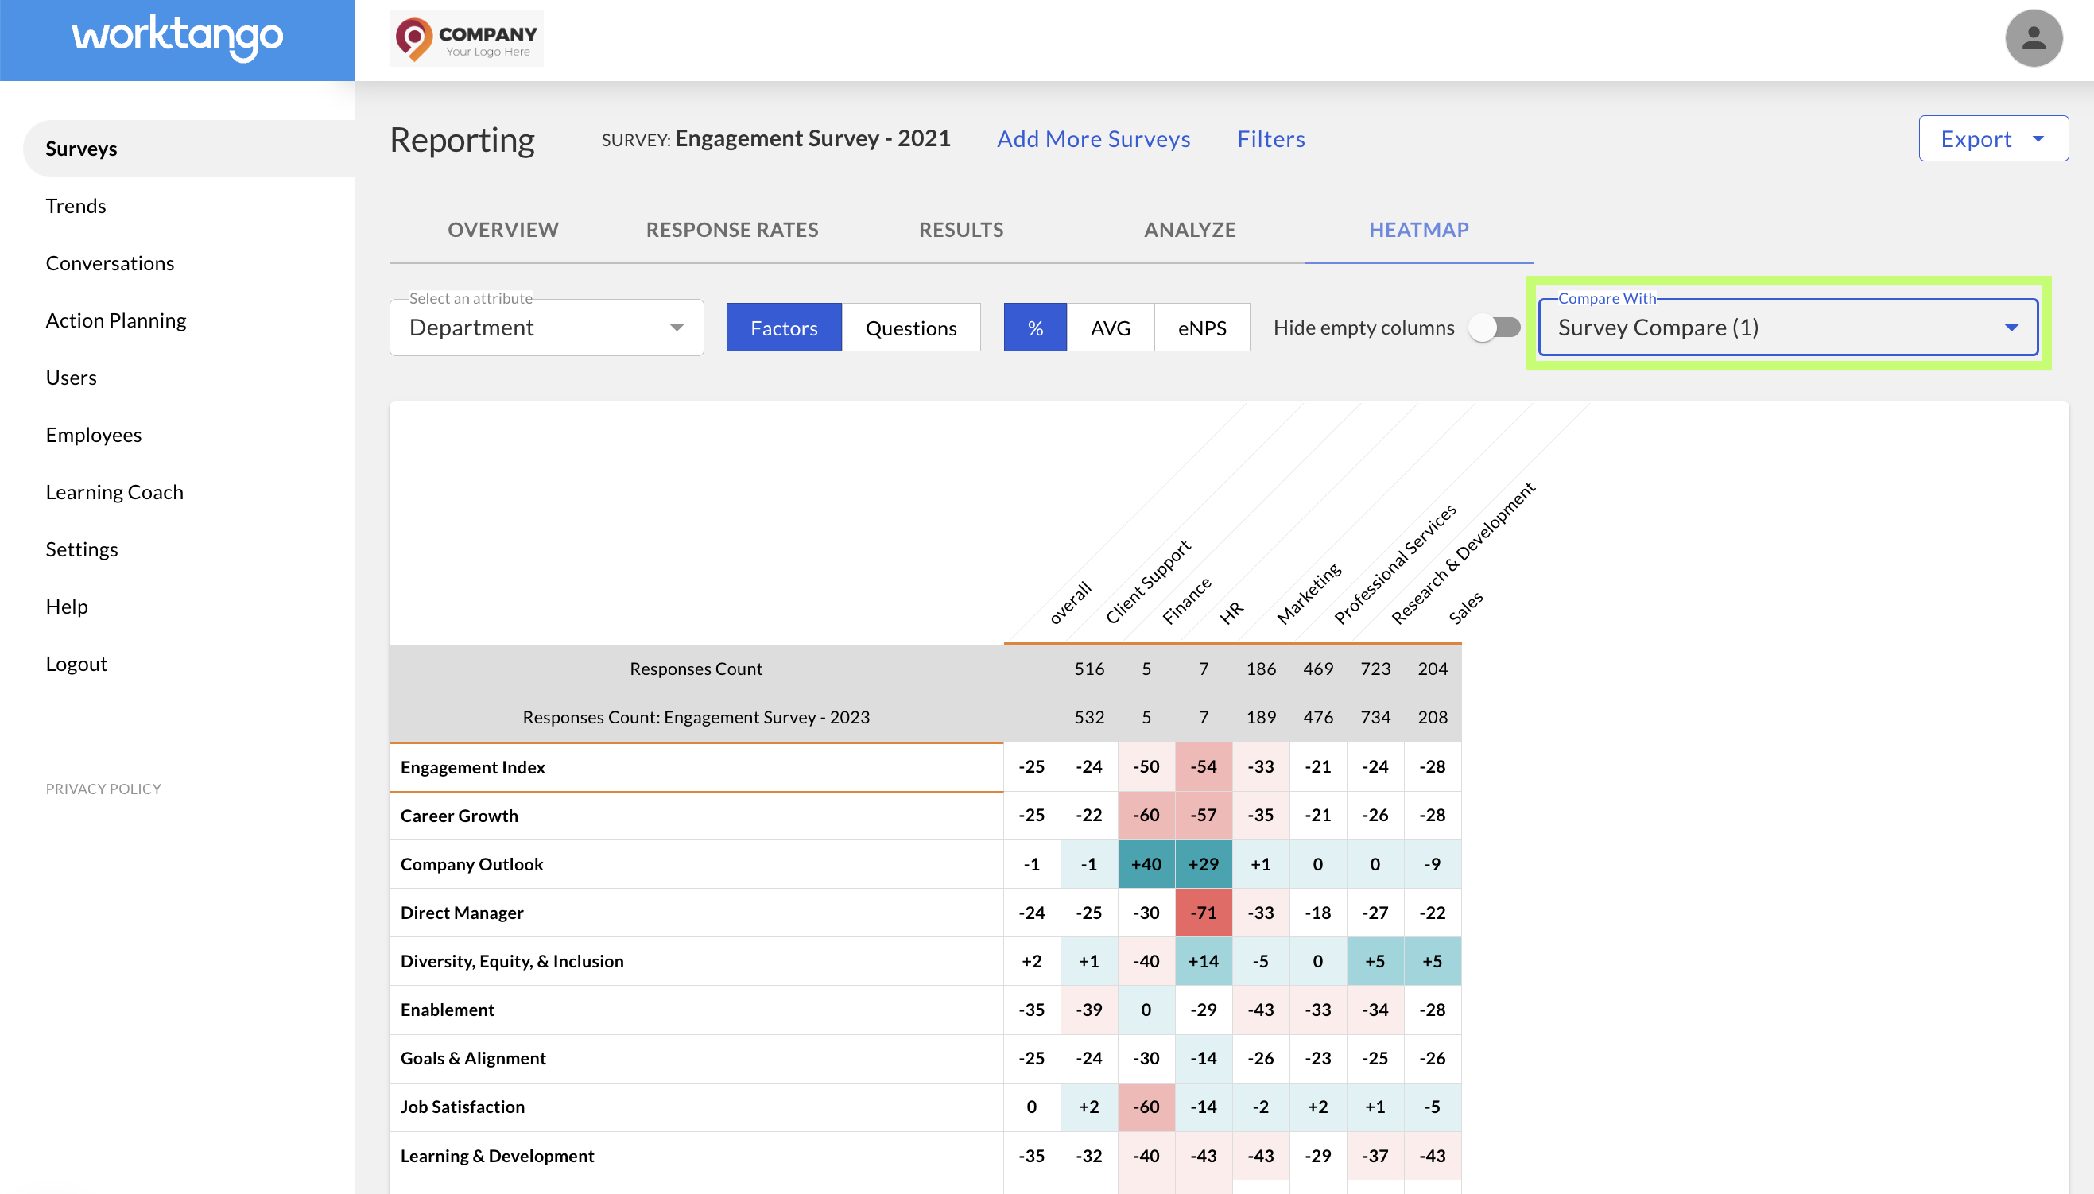Click the Worktango logo
Viewport: 2094px width, 1194px height.
[177, 37]
